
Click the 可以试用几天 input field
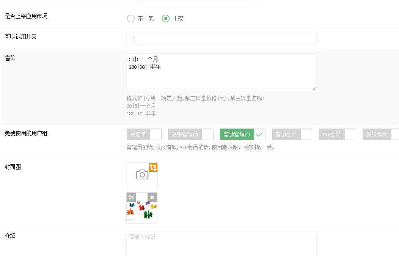coord(221,39)
